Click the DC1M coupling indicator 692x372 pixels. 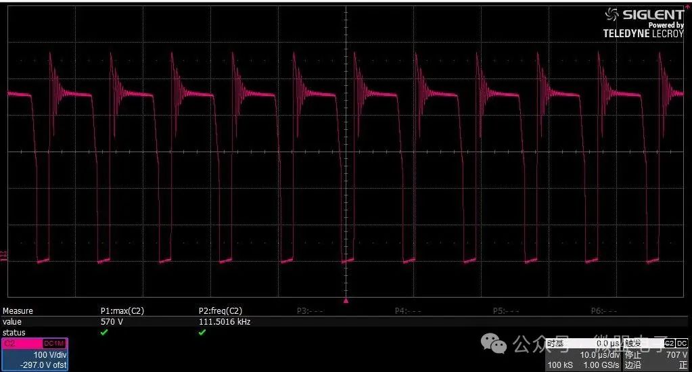[54, 344]
